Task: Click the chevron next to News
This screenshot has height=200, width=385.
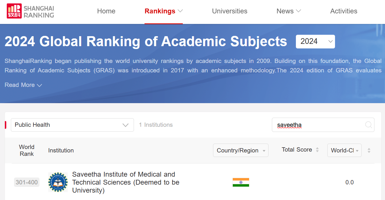Action: (x=298, y=11)
